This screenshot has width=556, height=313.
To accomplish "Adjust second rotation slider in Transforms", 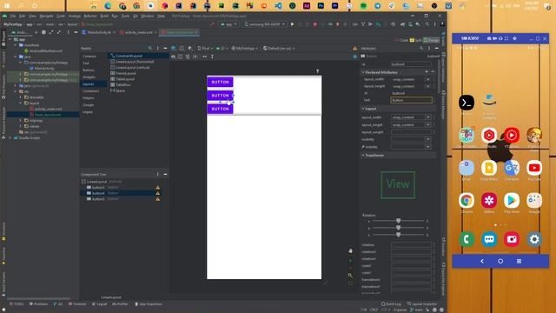I will [398, 228].
